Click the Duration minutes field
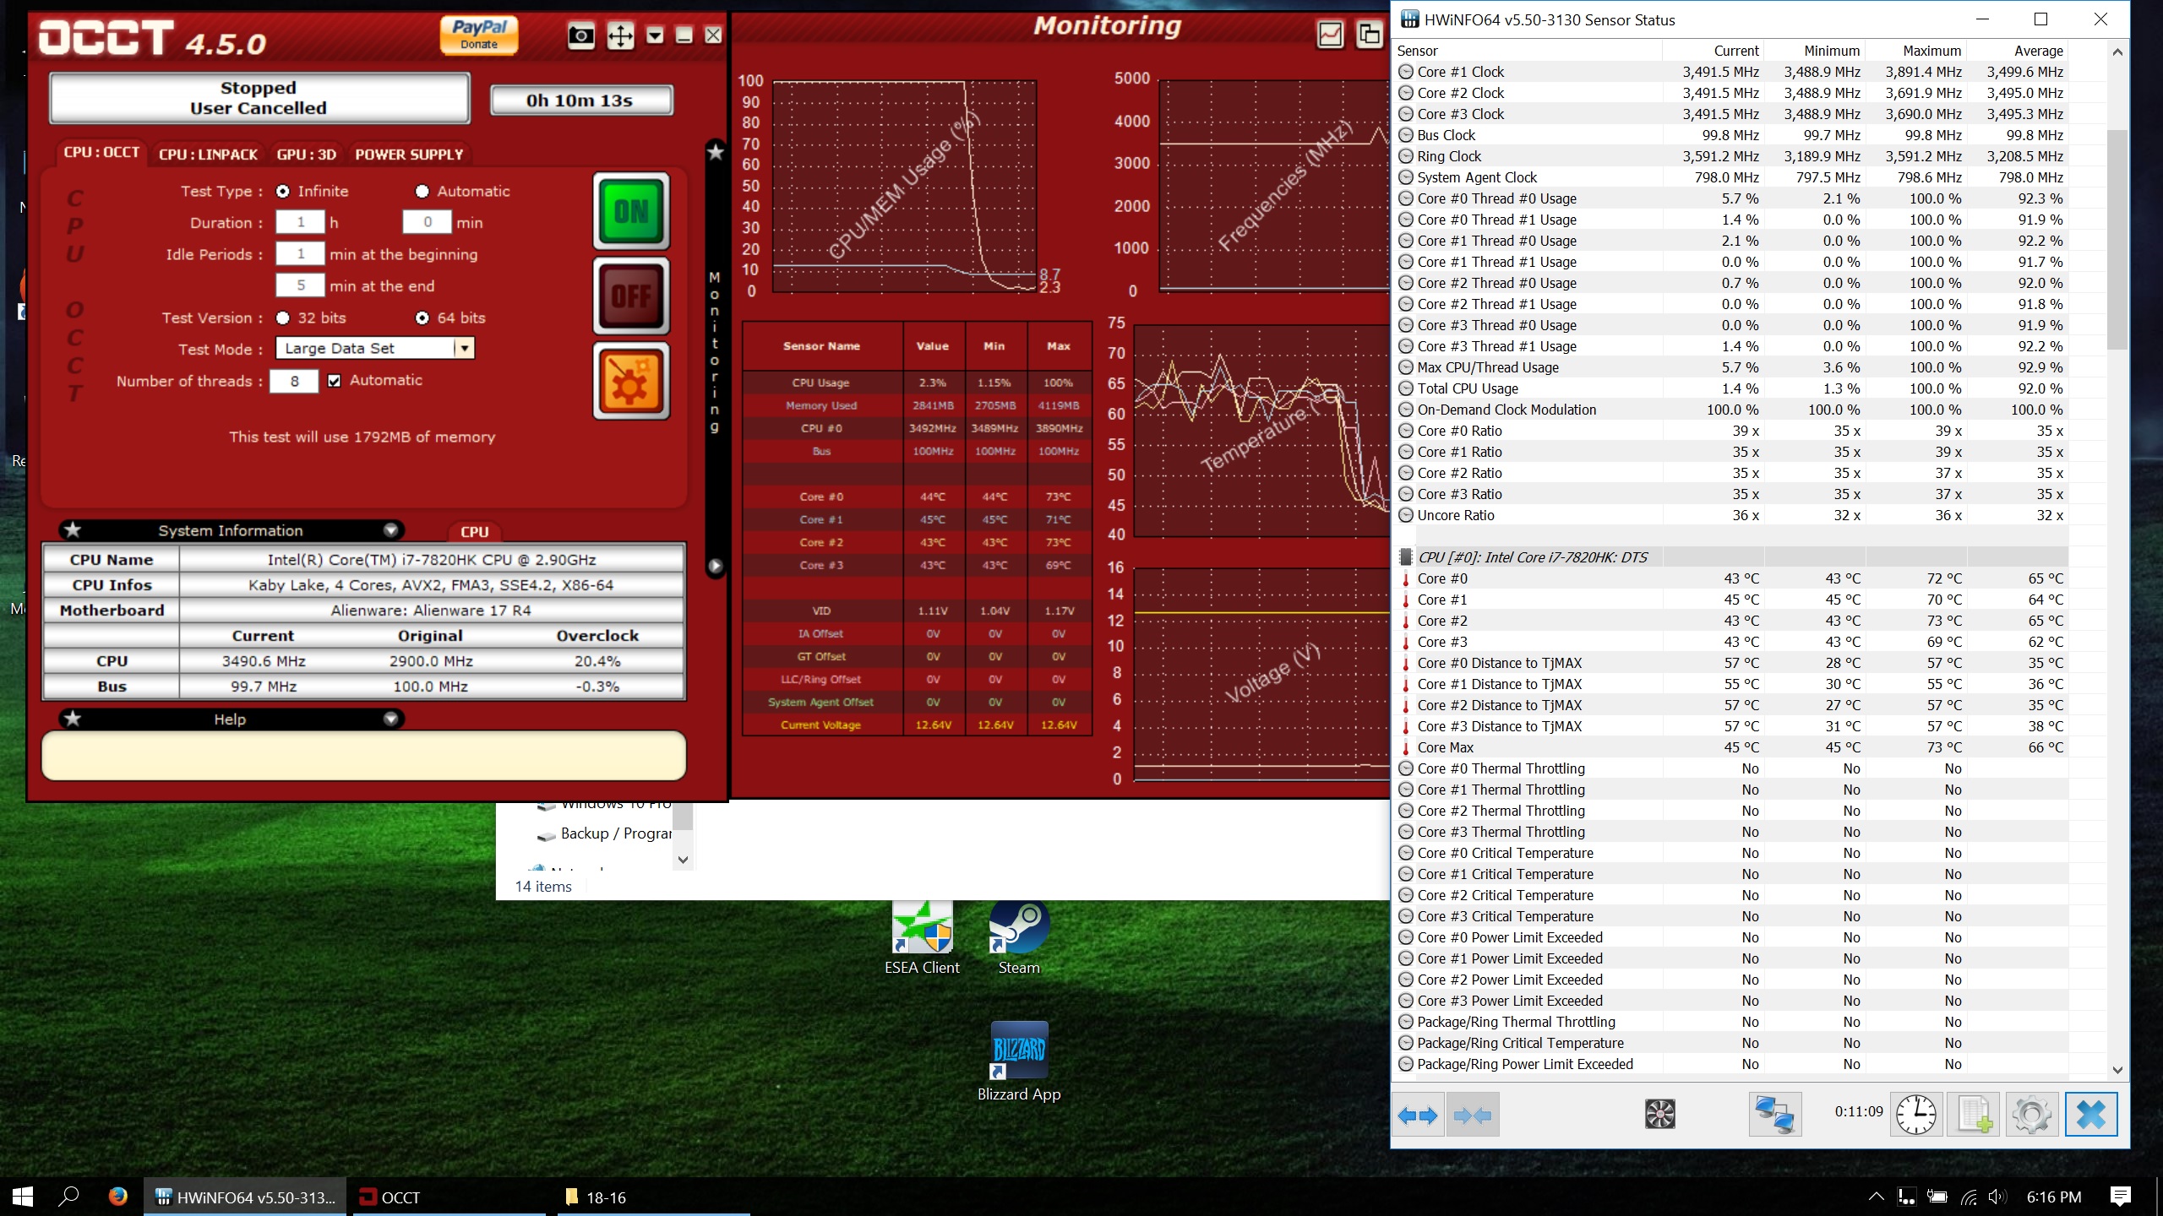Screen dimensions: 2163x1216 click(x=428, y=222)
